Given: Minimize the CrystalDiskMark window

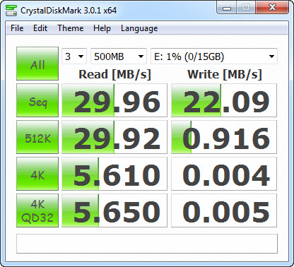Looking at the screenshot, I should [226, 8].
